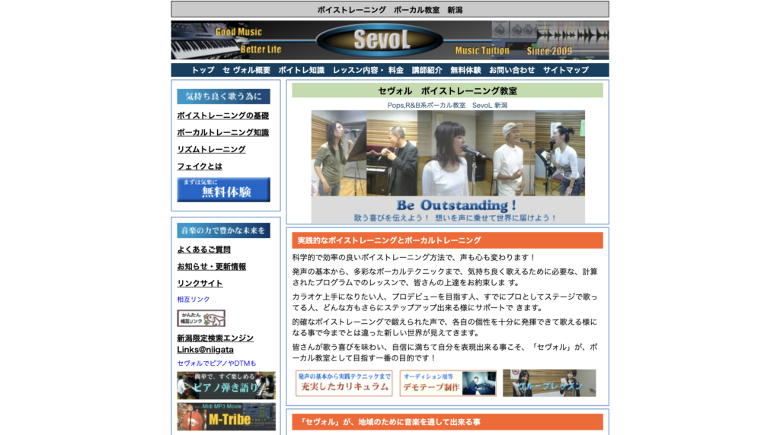Click the SevoL logo banner
This screenshot has height=435, width=780.
390,40
